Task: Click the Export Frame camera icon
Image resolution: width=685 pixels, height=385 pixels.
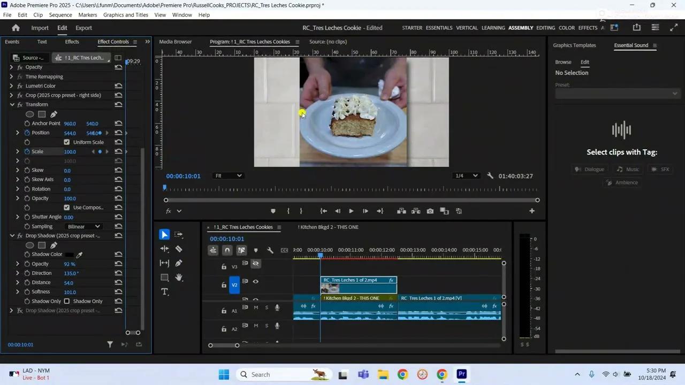Action: (430, 211)
